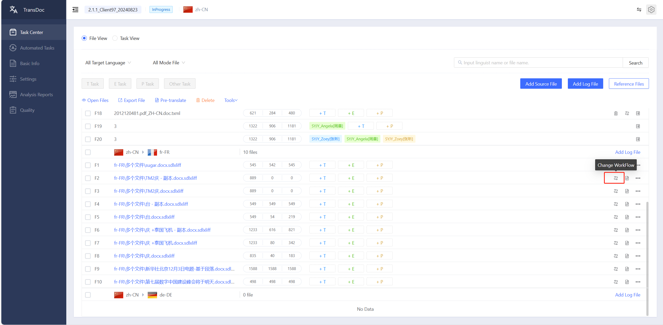Click the file document icon for F6
Screen dimensions: 663x325
[627, 230]
